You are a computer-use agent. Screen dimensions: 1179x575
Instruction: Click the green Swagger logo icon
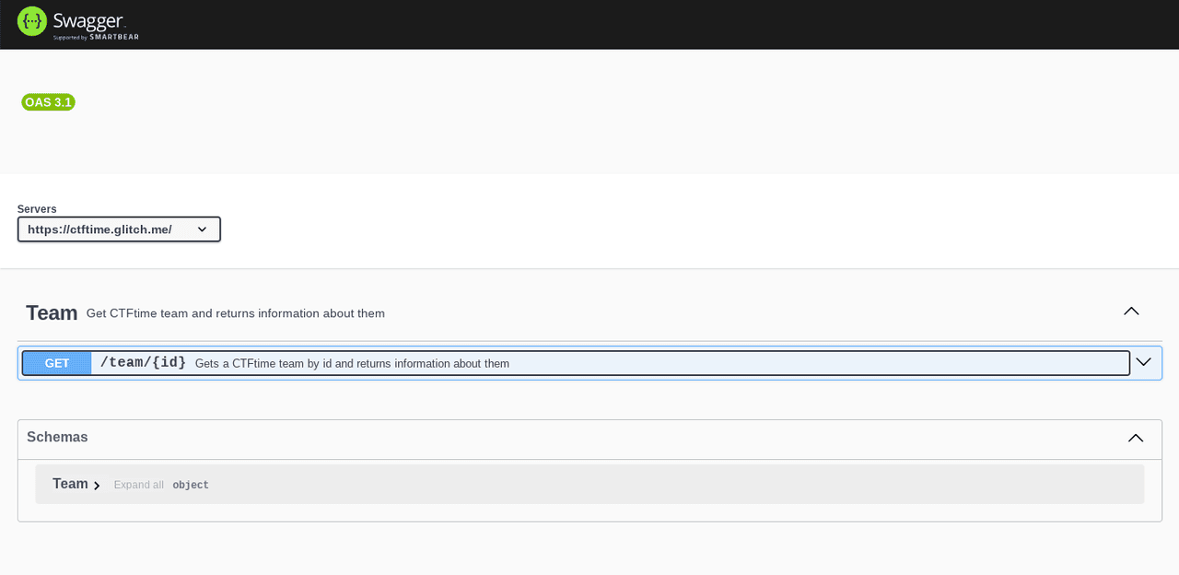point(32,21)
